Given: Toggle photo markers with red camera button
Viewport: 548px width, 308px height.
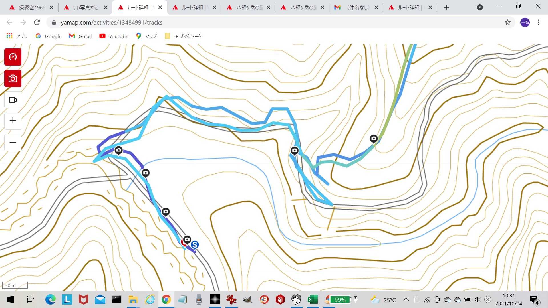Looking at the screenshot, I should click(x=13, y=78).
